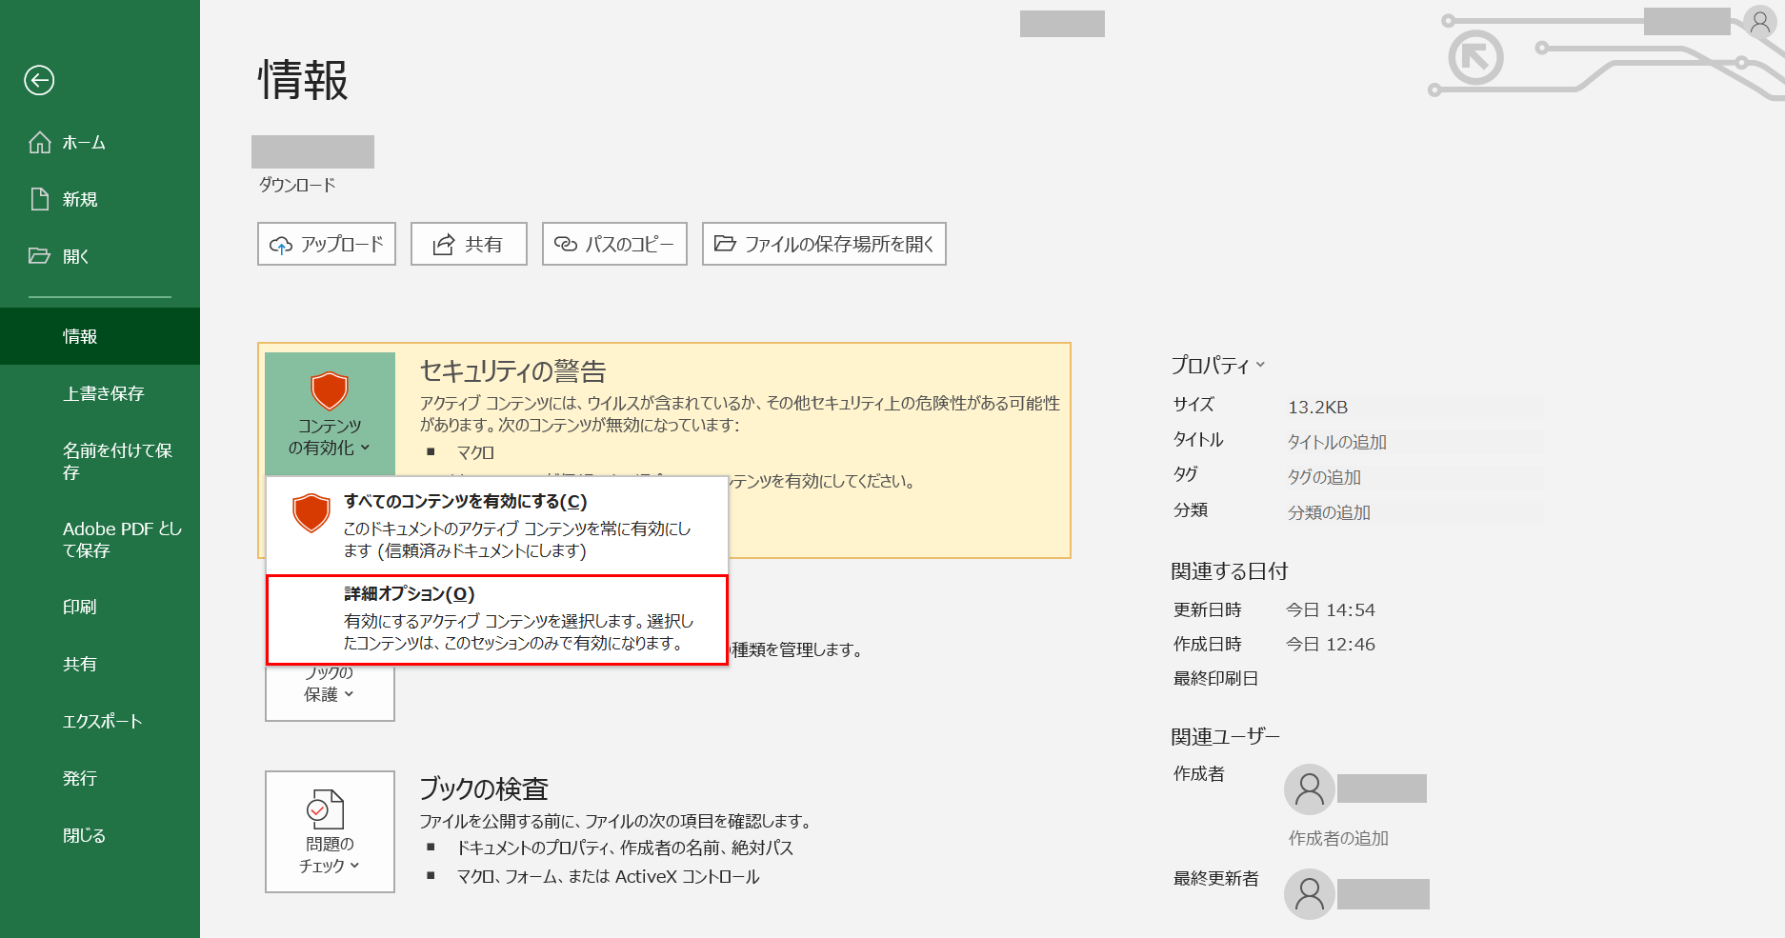Click the red shield on コンテンツの有効化
This screenshot has width=1785, height=938.
pyautogui.click(x=330, y=390)
